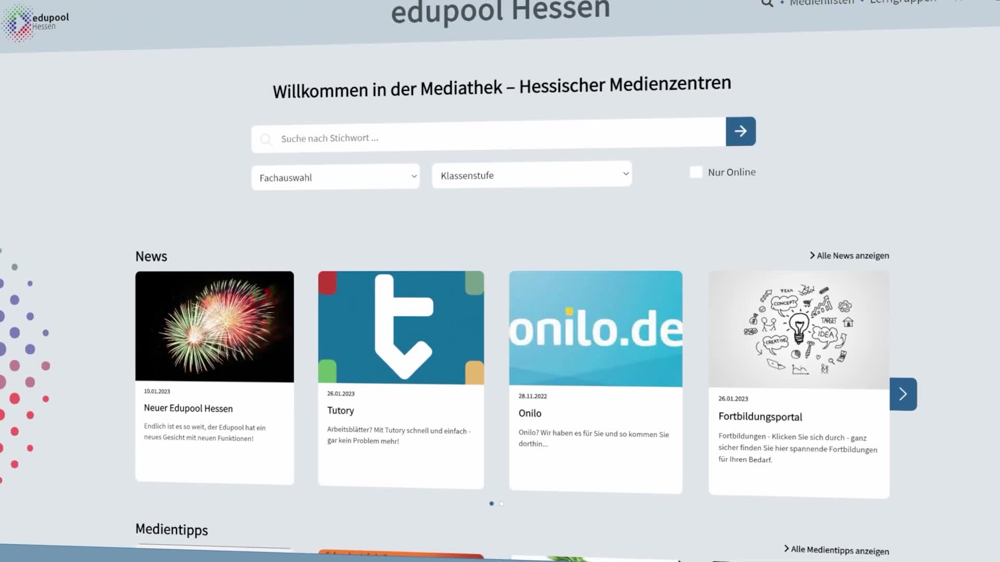Click the blue right arrow to scroll the news carousel

[903, 394]
